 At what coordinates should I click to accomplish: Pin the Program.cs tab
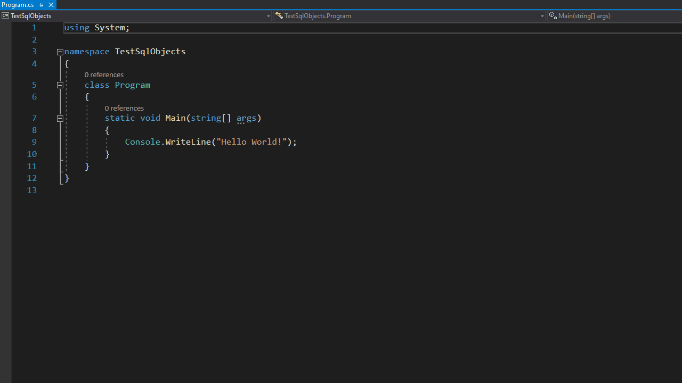pyautogui.click(x=42, y=5)
